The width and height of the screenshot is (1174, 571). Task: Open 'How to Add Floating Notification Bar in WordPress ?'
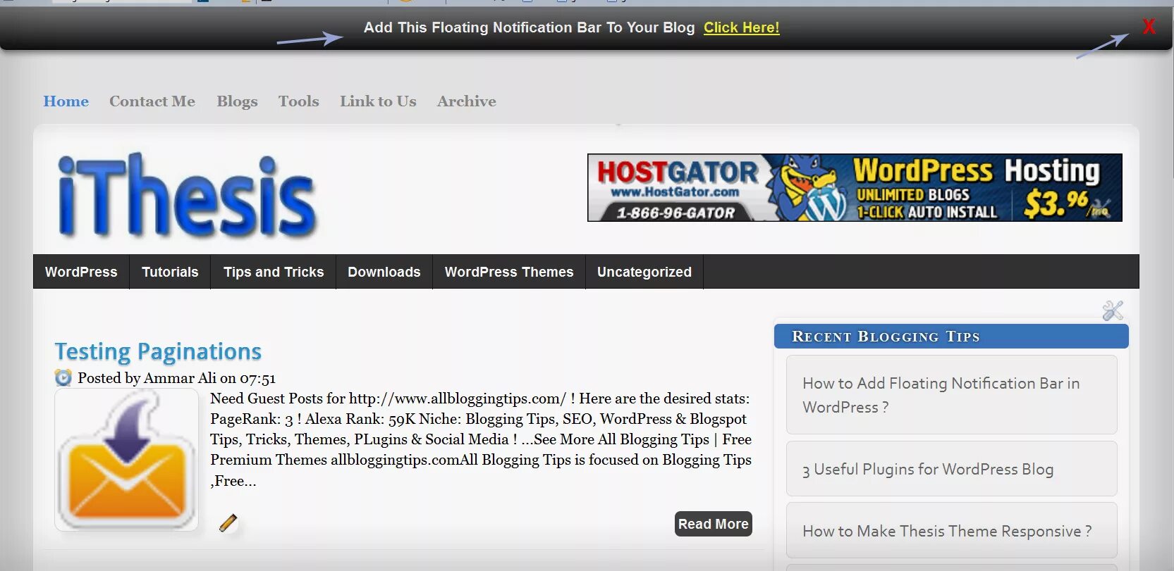(x=951, y=395)
